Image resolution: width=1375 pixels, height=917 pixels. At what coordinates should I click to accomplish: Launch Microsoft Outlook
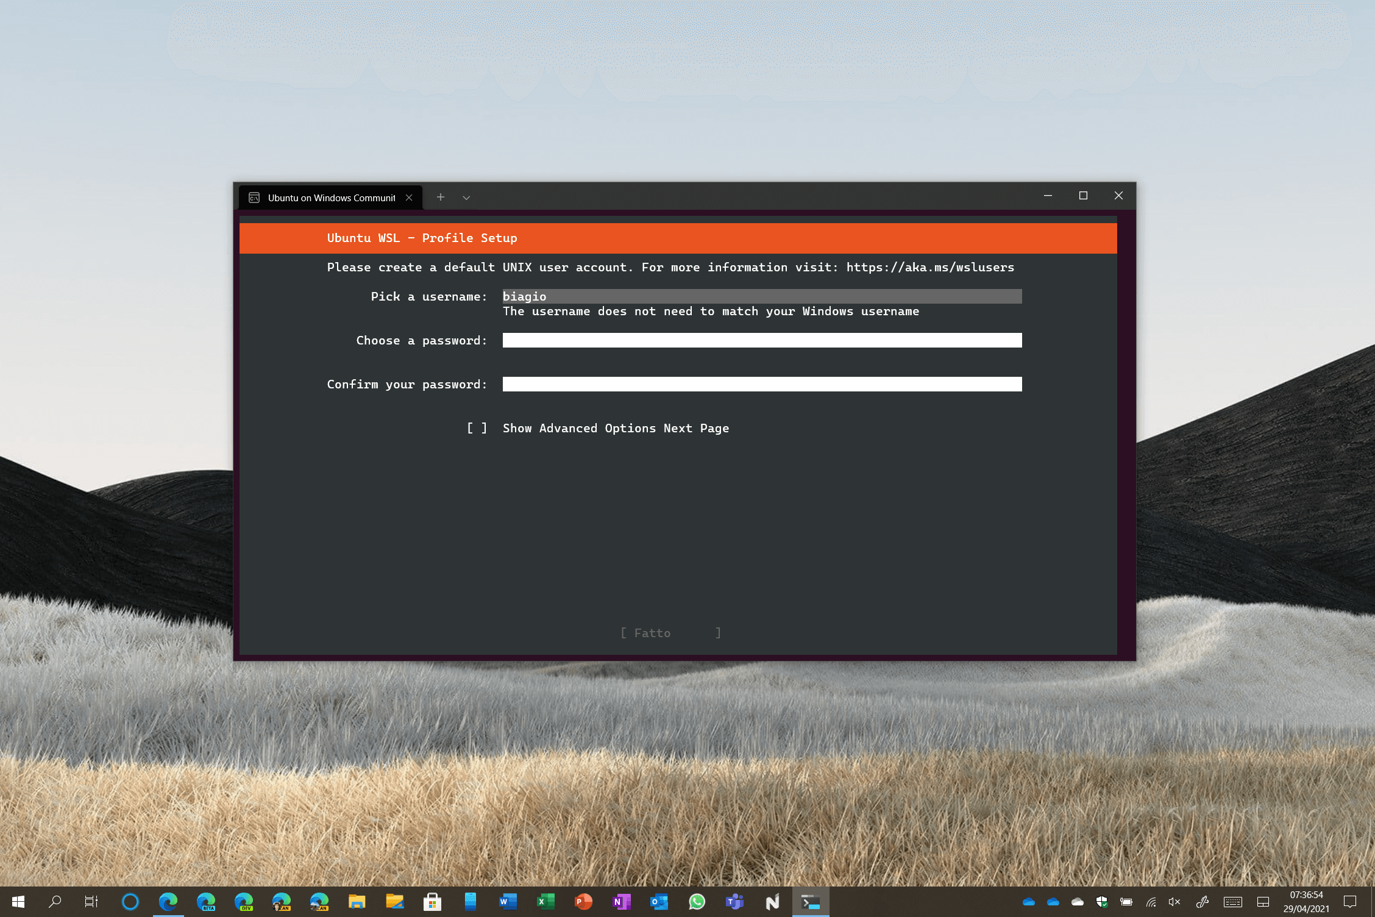659,902
